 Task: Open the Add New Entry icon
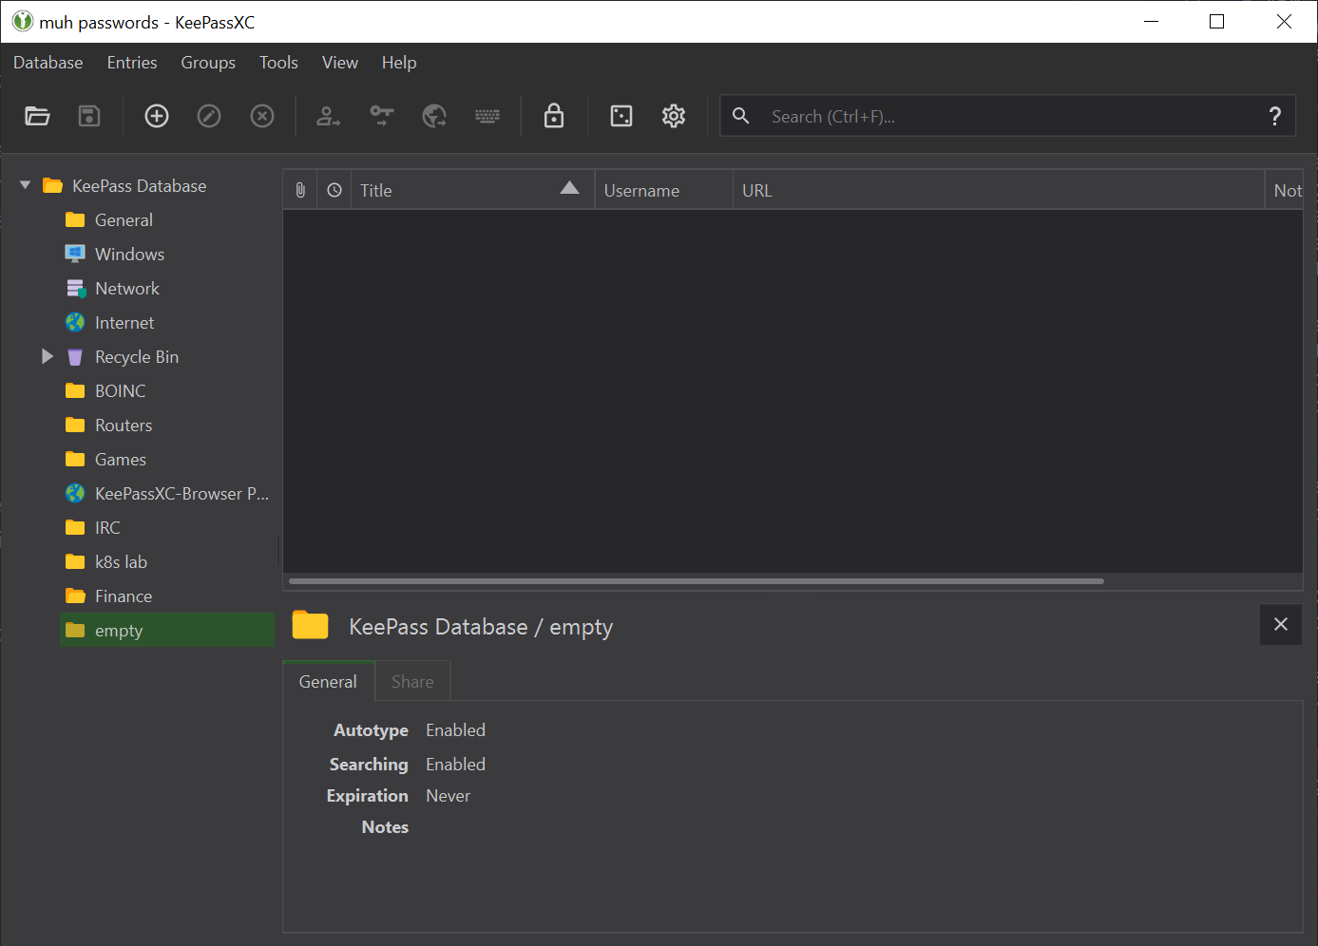point(156,115)
